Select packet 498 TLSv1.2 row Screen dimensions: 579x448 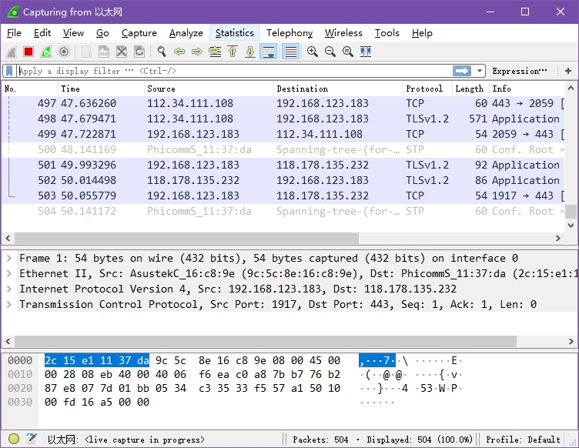283,119
